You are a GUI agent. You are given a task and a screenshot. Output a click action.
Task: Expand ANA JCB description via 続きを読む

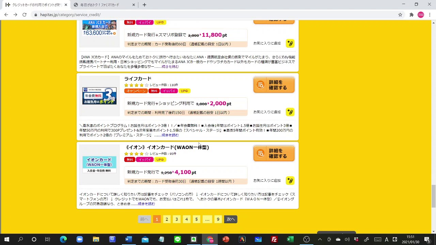click(x=170, y=67)
